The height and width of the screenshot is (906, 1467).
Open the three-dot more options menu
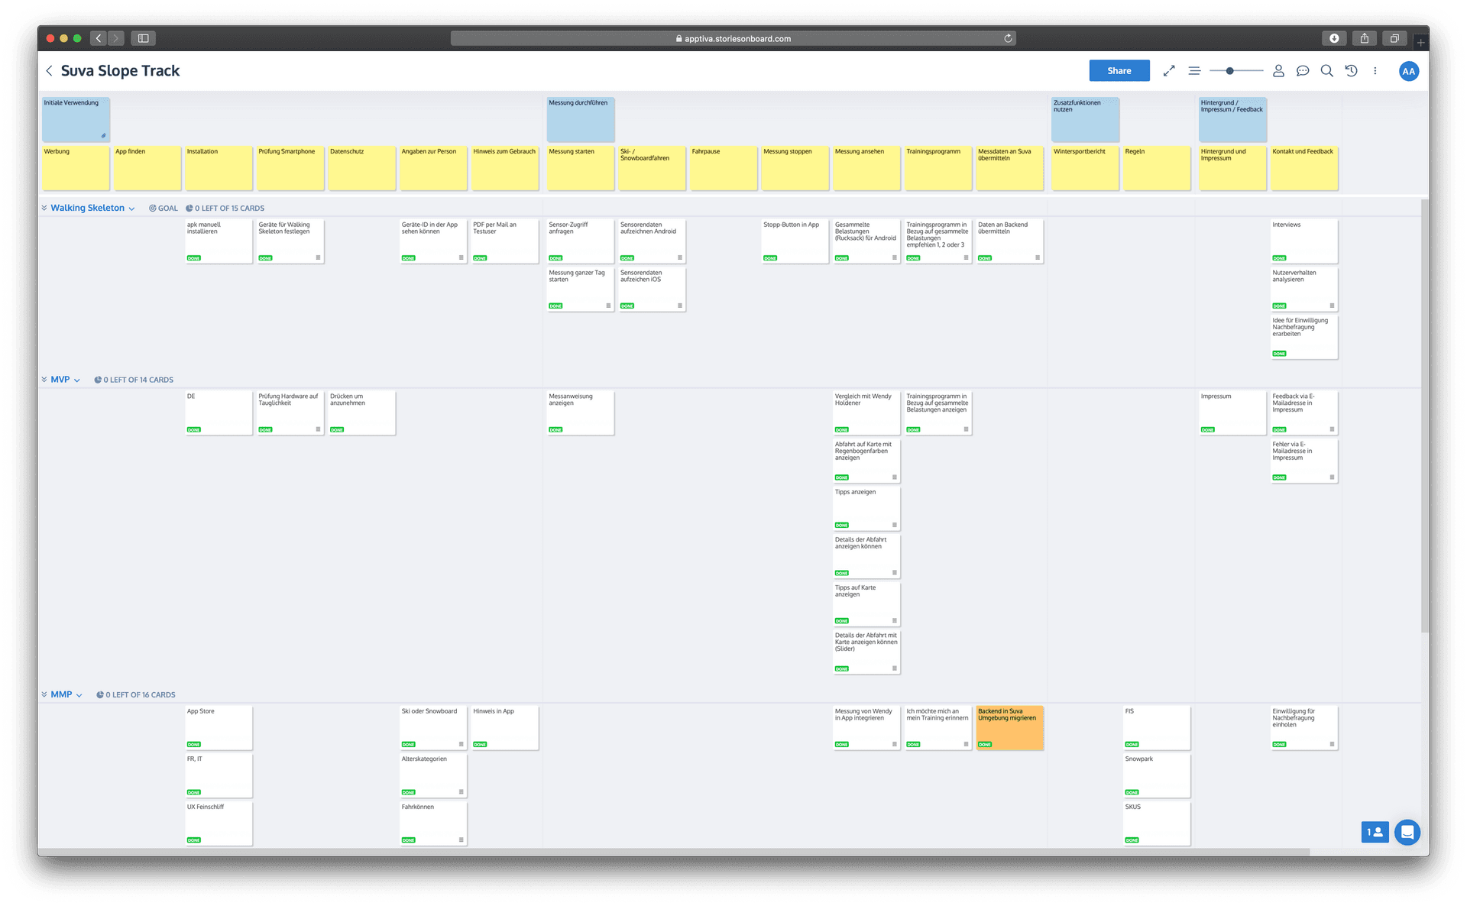[1375, 71]
